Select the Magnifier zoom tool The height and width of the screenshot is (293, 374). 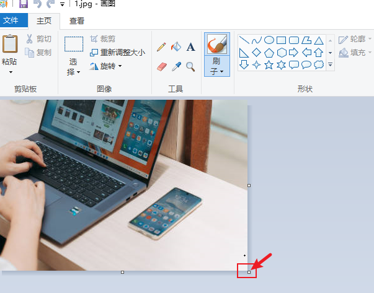click(x=190, y=66)
